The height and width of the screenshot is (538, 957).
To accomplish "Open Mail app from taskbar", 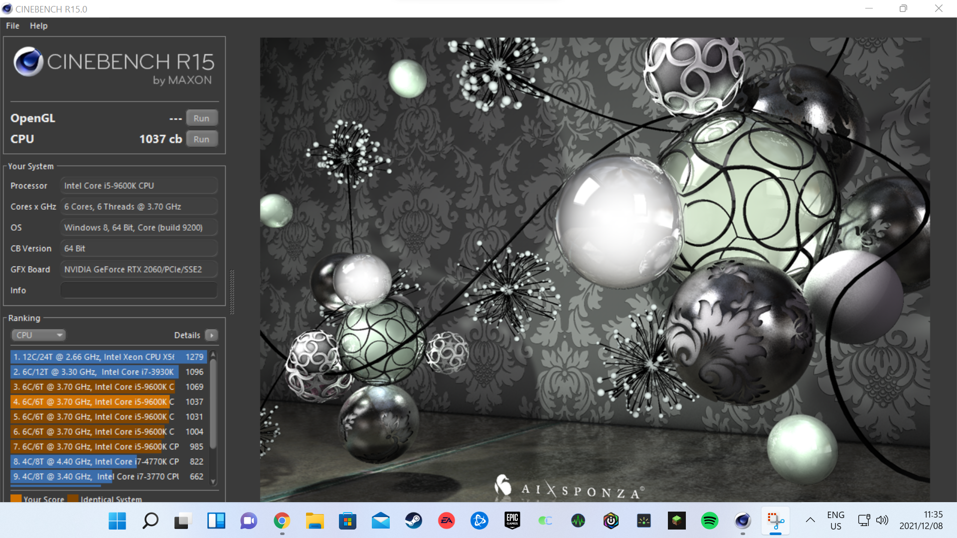I will click(x=380, y=521).
